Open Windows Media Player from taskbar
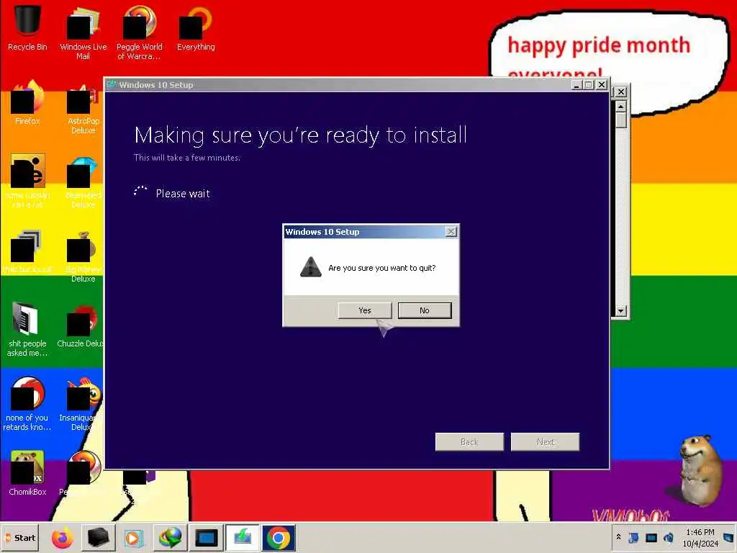 coord(133,537)
